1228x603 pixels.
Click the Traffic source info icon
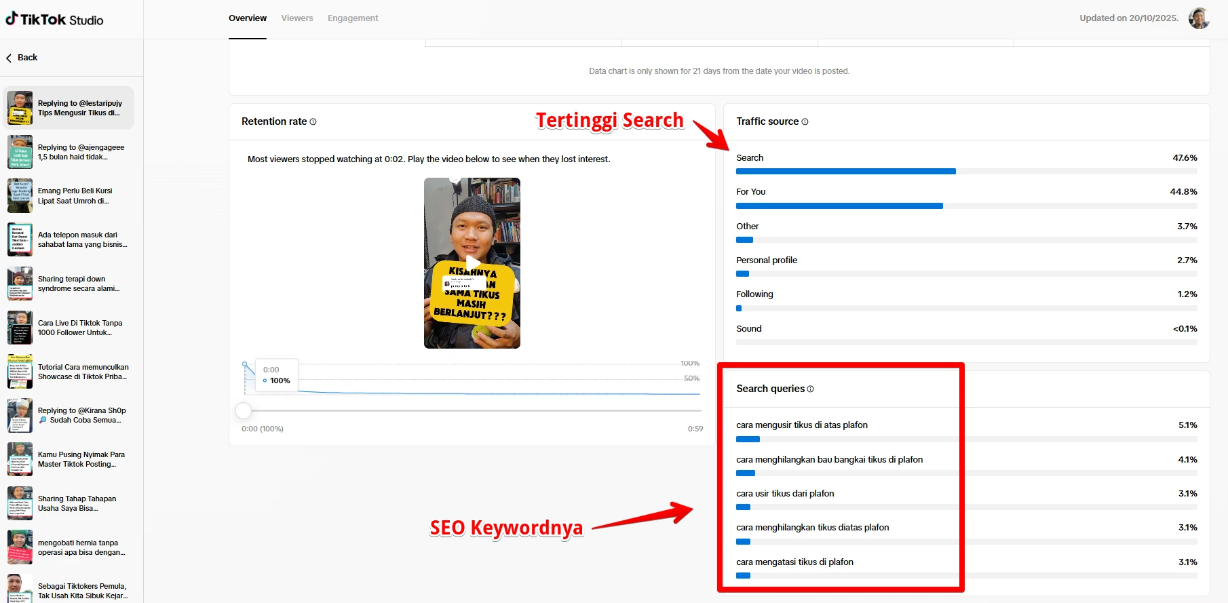click(805, 122)
